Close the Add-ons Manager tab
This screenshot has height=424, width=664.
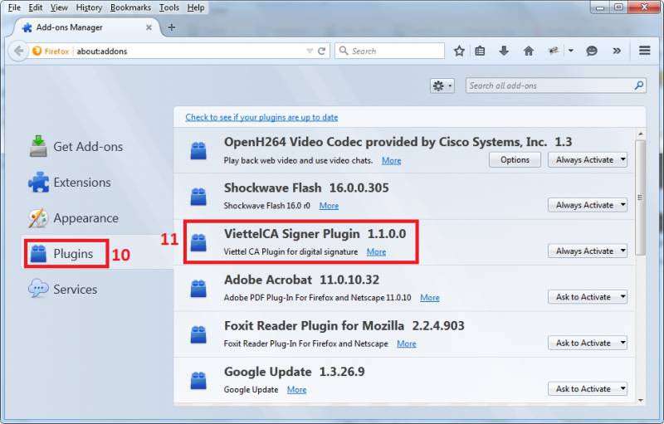coord(149,27)
